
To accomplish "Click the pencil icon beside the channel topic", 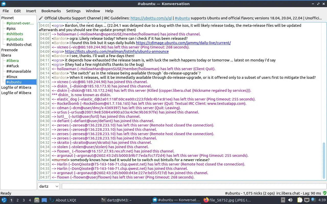I will (41, 18).
